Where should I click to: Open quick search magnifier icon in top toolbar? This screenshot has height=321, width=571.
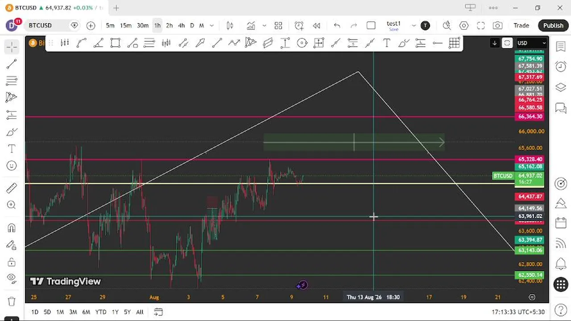coord(447,25)
